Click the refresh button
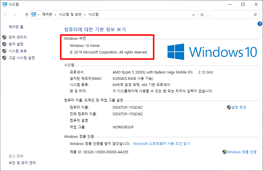Viewport: 263px width, 171px height. (202, 15)
